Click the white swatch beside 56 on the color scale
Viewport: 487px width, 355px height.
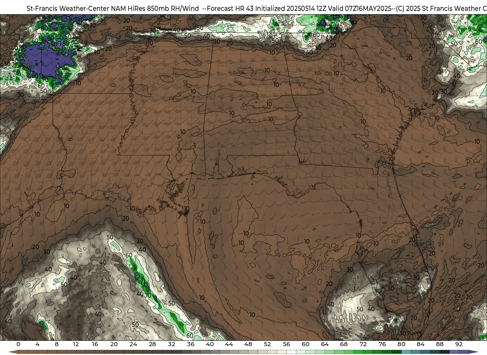[x=291, y=352]
